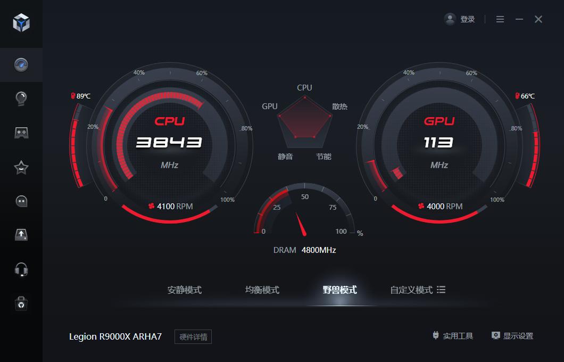Click the user avatar icon
Image resolution: width=564 pixels, height=362 pixels.
pyautogui.click(x=450, y=19)
